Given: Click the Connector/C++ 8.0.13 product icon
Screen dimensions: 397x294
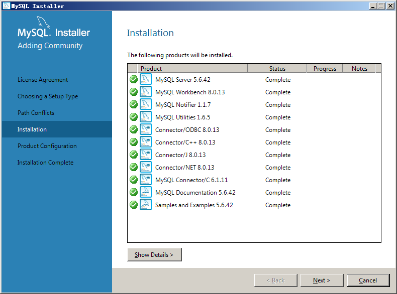Looking at the screenshot, I should click(146, 142).
